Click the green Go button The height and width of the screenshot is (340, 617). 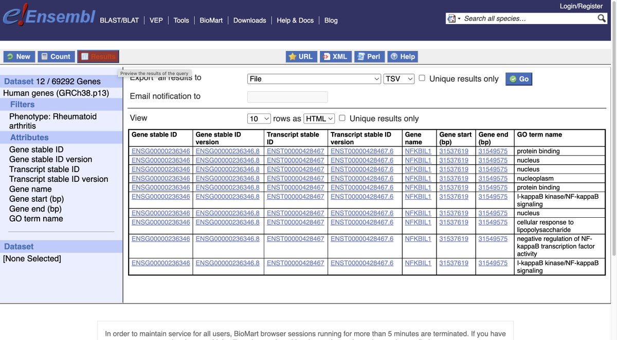coord(519,79)
